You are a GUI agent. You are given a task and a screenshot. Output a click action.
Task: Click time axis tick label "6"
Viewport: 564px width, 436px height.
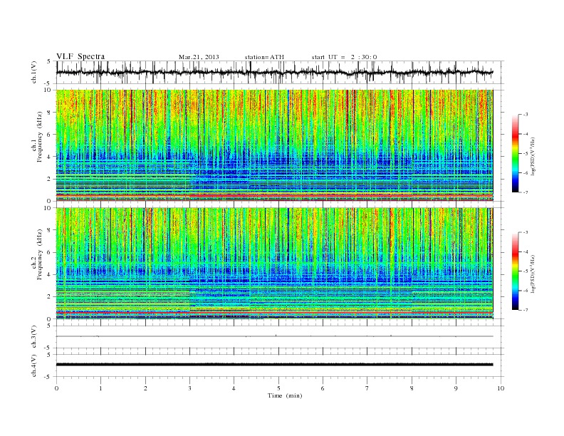(323, 388)
